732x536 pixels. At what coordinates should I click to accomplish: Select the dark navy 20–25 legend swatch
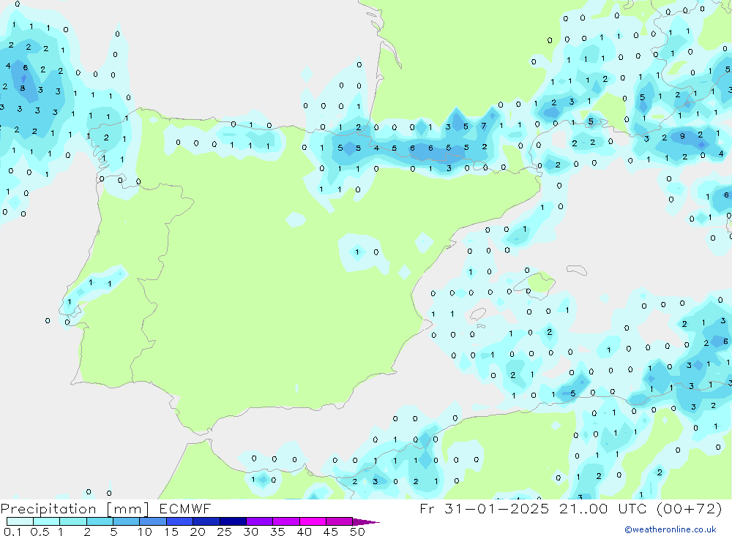point(206,521)
